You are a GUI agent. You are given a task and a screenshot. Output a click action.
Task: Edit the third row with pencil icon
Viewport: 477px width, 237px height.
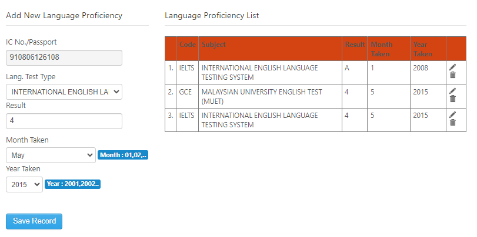(x=452, y=114)
